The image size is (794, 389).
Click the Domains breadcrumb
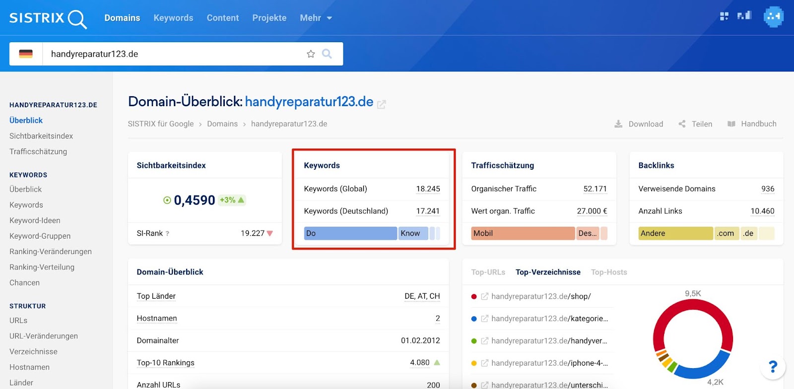pyautogui.click(x=222, y=124)
